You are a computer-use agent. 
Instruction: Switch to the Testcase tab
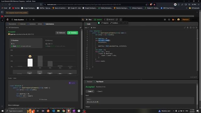tap(89, 82)
